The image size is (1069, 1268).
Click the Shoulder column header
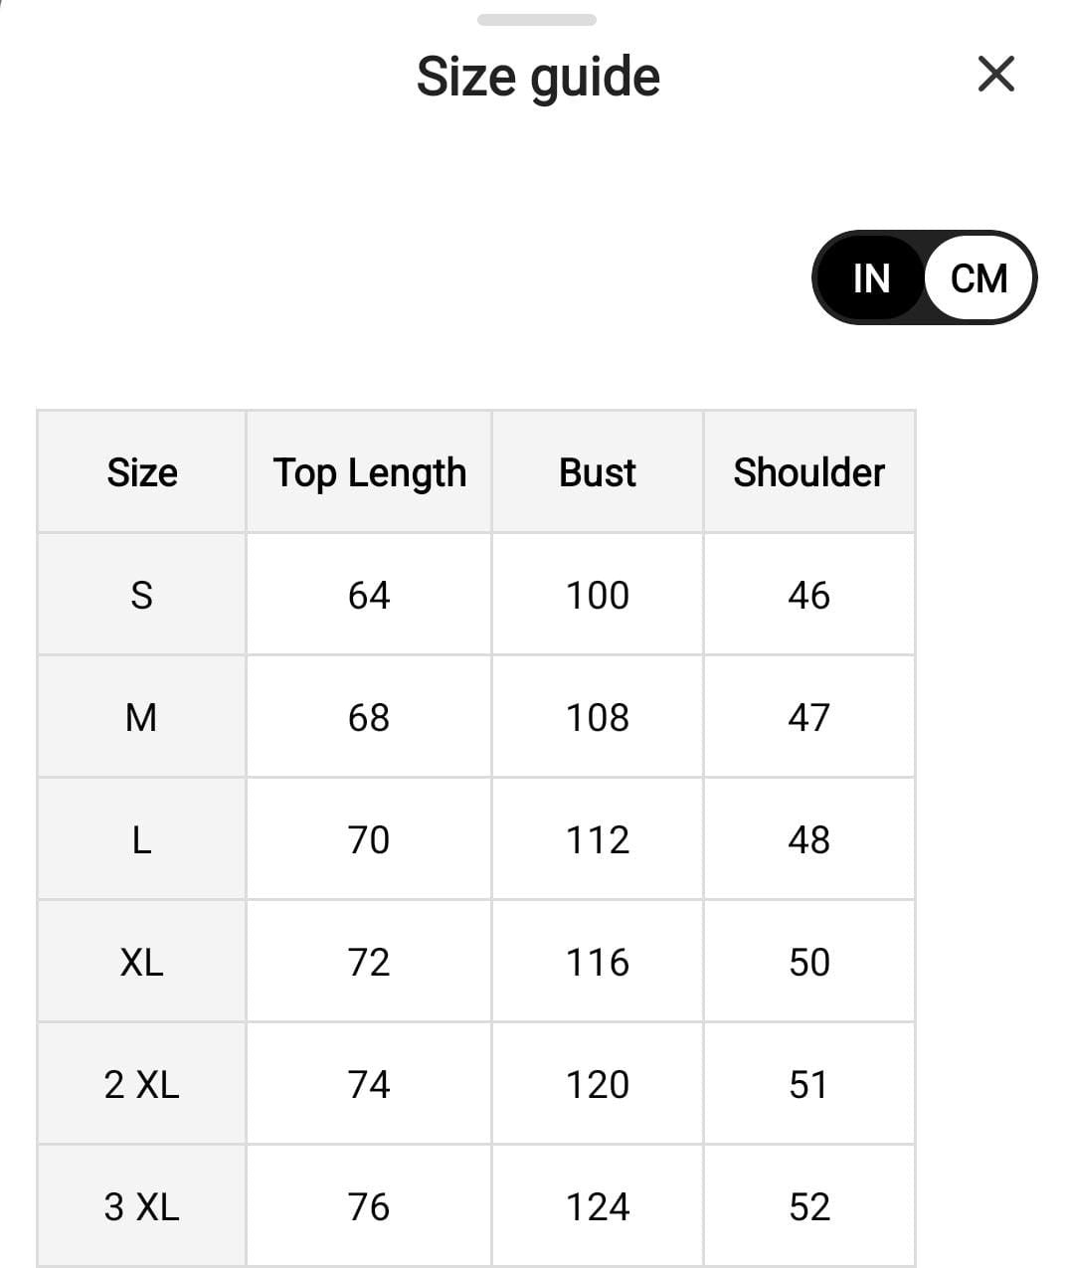(808, 472)
